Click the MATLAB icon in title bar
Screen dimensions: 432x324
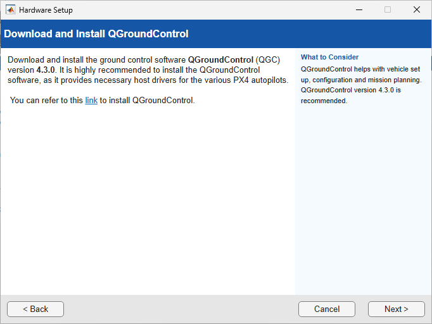[11, 10]
